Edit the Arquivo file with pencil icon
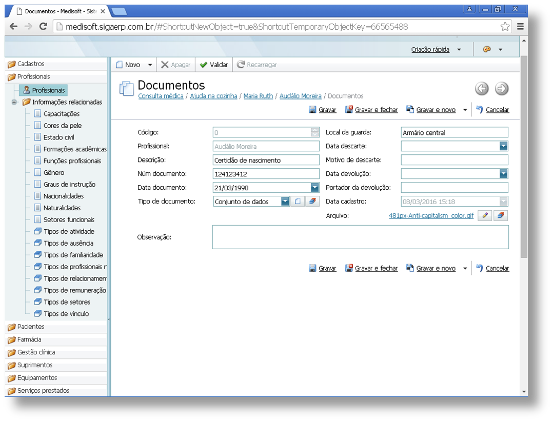Screen dimensions: 553x422 point(485,215)
